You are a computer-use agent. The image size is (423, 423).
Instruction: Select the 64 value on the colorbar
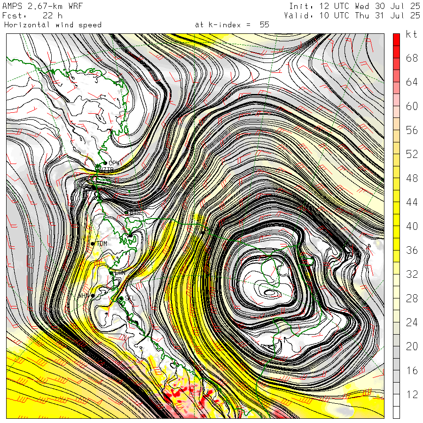pos(412,82)
